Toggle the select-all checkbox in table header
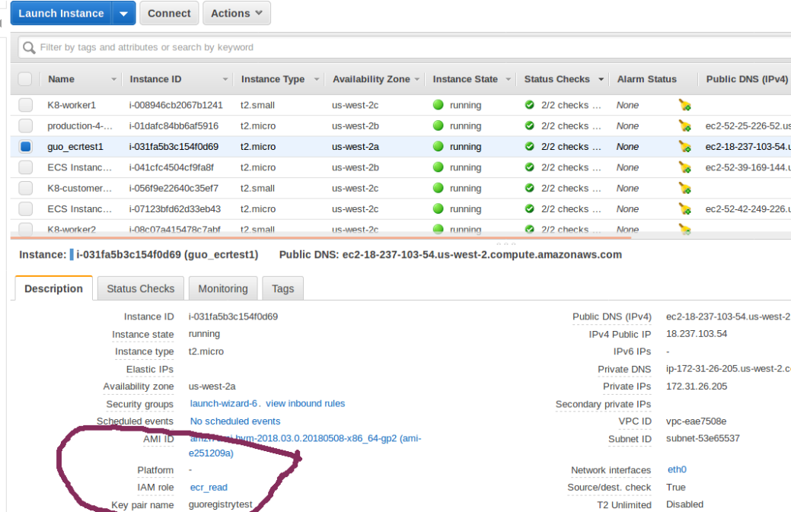791x512 pixels. (25, 79)
